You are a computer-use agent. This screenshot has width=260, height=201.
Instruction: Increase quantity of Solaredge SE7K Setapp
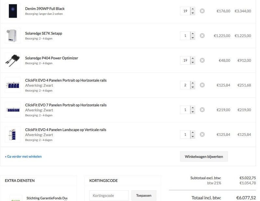pos(193,34)
